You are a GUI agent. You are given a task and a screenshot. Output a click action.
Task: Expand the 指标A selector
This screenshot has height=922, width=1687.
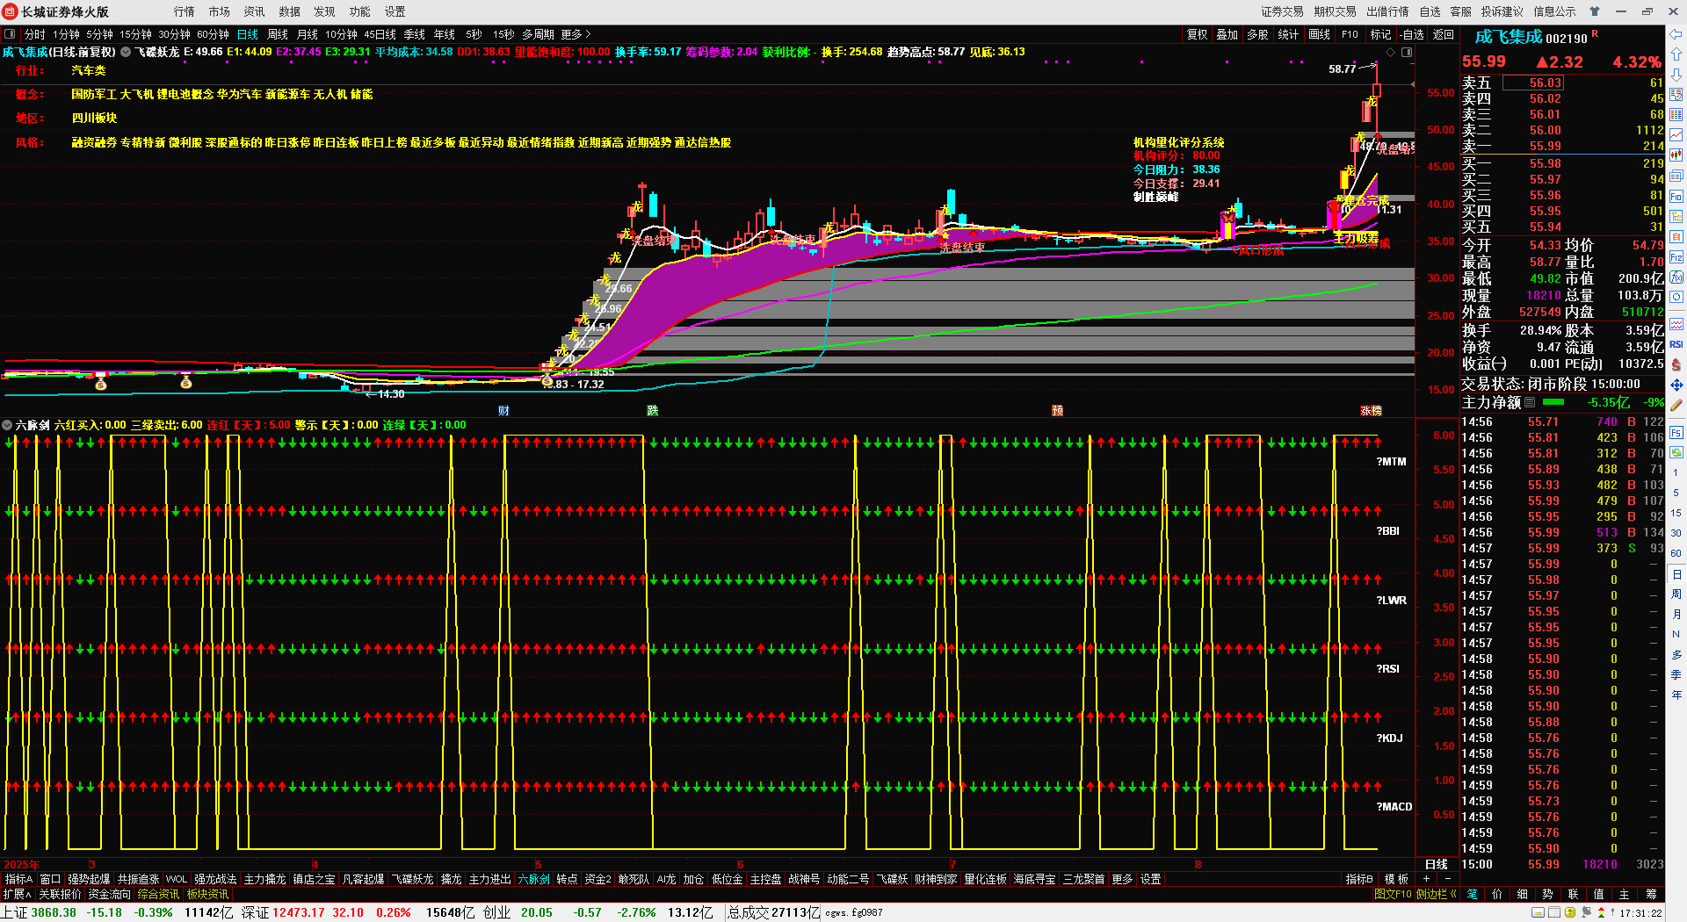tap(18, 879)
